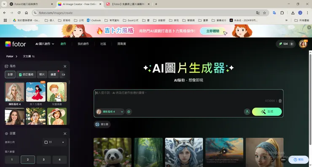Pick the smiling brunette woman style thumbnail
Image resolution: width=312 pixels, height=167 pixels.
[x=14, y=117]
